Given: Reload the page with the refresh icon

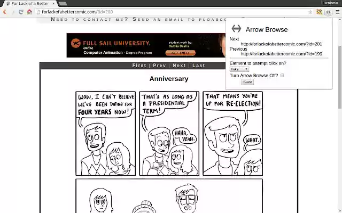Looking at the screenshot, I should [x=21, y=12].
